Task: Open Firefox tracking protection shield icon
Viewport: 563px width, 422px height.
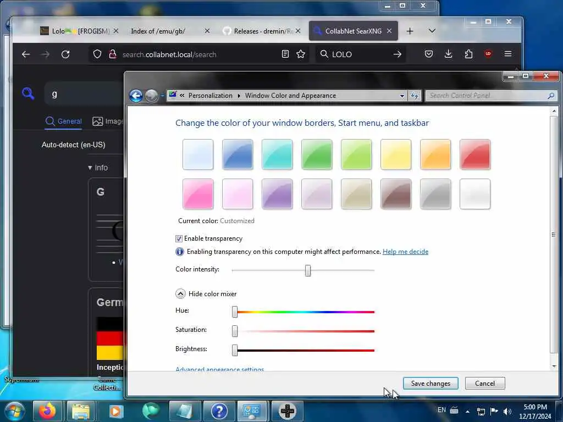Action: (x=97, y=54)
